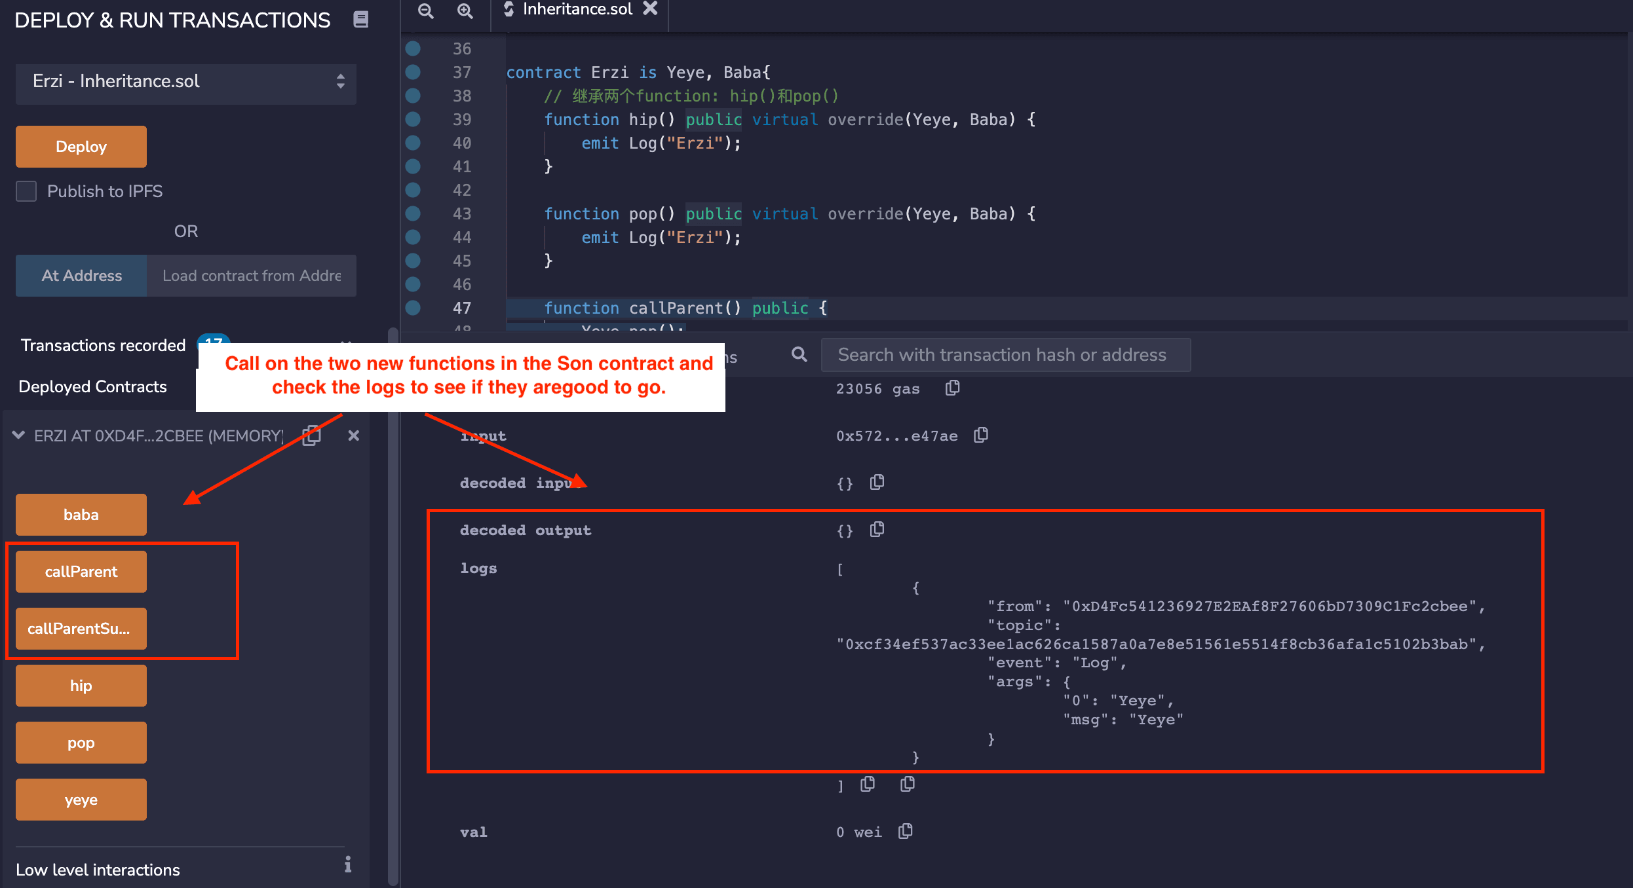Screen dimensions: 1633x888
Task: Enable Publish to IPFS checkbox
Action: click(x=26, y=191)
